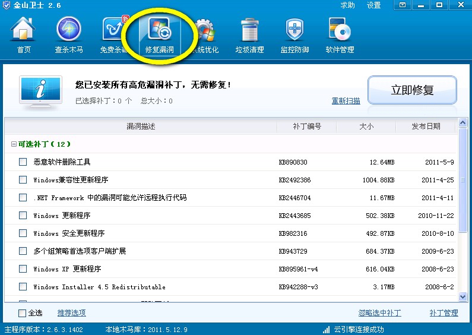Click the 云引擎连接成功 status text
472x335 pixels.
pyautogui.click(x=359, y=330)
